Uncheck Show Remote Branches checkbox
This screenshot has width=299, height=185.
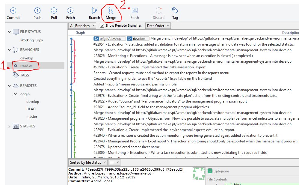tap(102, 26)
